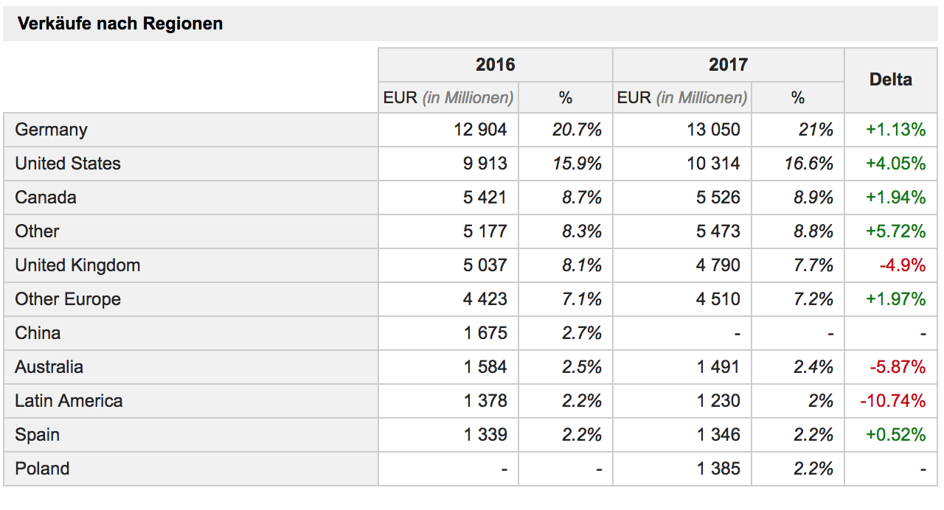Select the Other Europe row label
This screenshot has height=510, width=944.
click(68, 299)
